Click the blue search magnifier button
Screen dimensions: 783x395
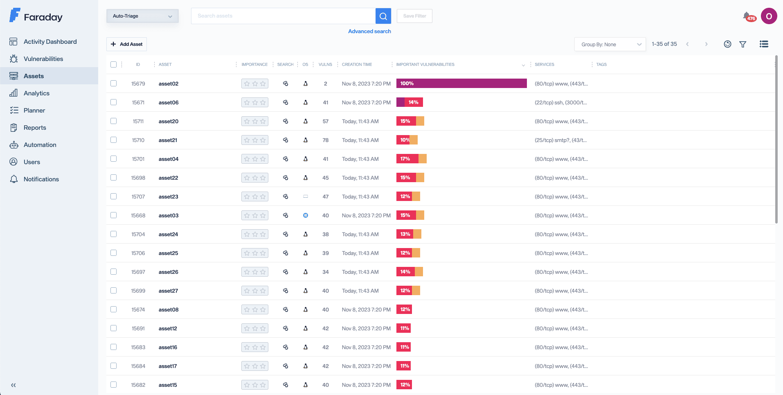383,16
